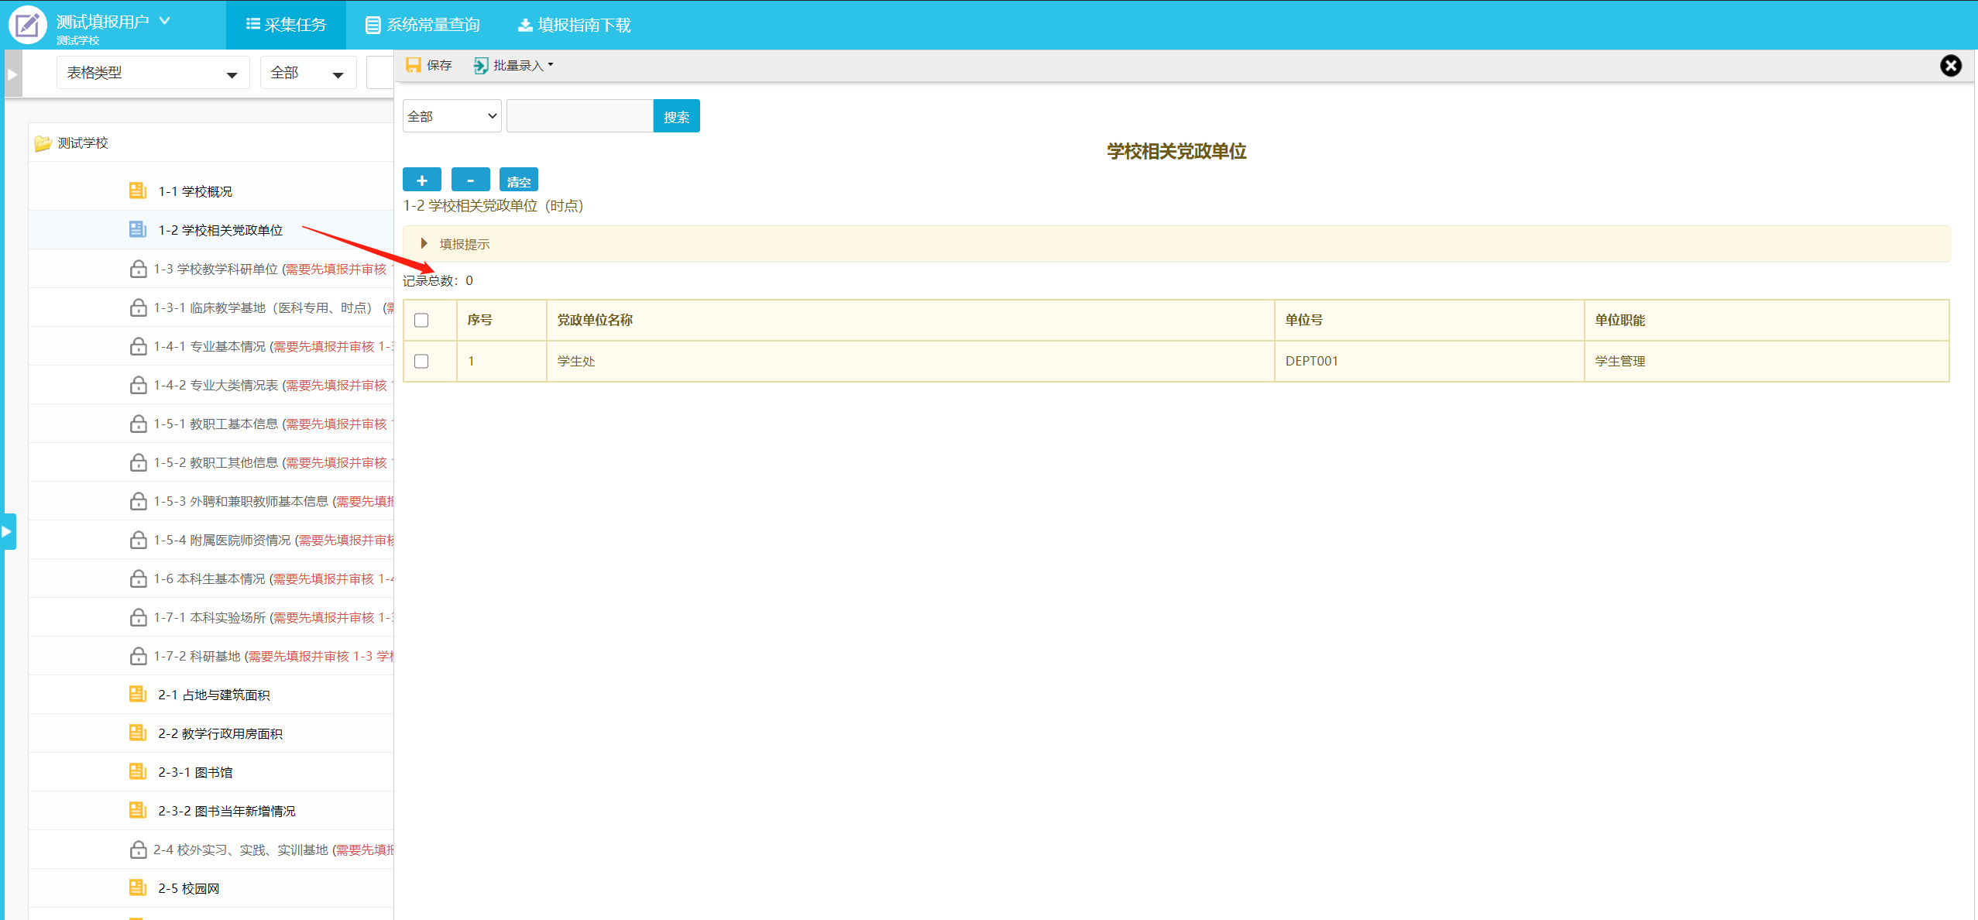This screenshot has width=1978, height=920.
Task: Click the 测试学校 folder icon
Action: (43, 143)
